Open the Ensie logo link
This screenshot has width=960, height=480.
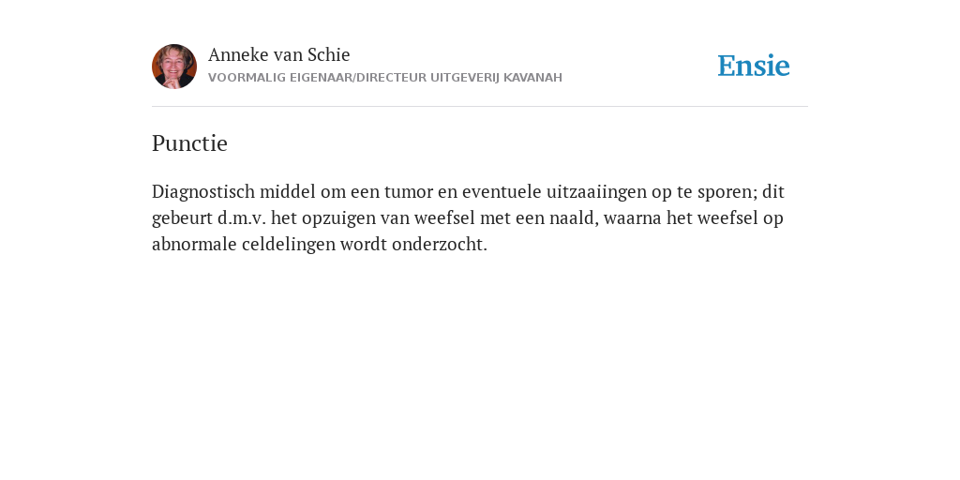(754, 66)
